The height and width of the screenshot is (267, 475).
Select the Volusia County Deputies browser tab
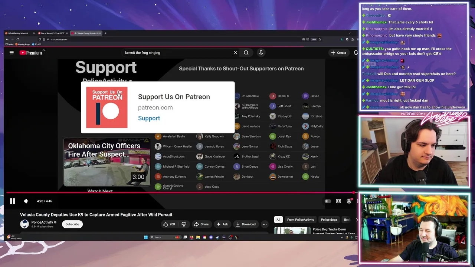pos(86,33)
